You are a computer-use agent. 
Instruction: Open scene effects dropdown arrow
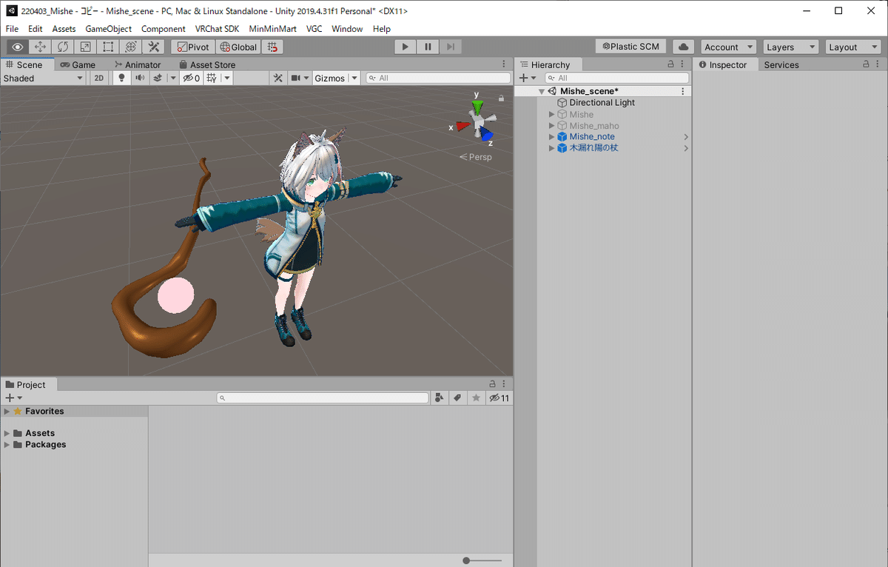click(x=173, y=78)
